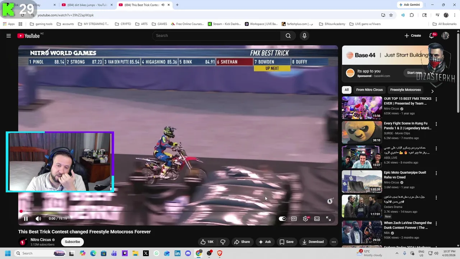460x259 pixels.
Task: Open more actions ellipsis under the video
Action: pos(333,242)
